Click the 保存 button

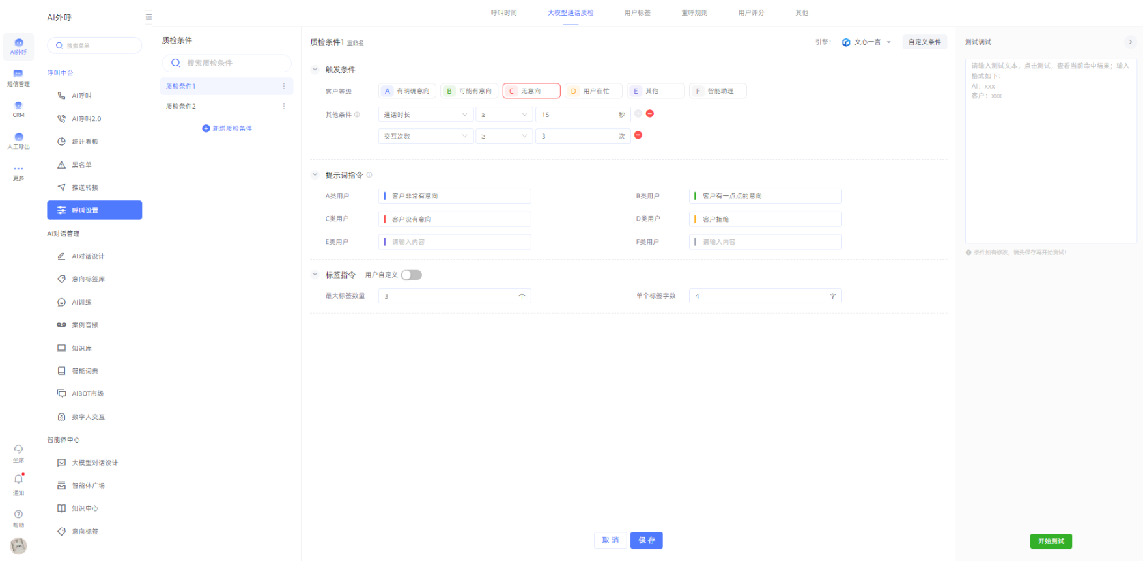click(646, 540)
